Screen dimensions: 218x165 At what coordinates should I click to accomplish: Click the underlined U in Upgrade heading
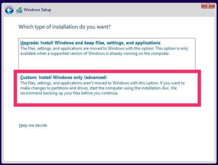[x=22, y=43]
